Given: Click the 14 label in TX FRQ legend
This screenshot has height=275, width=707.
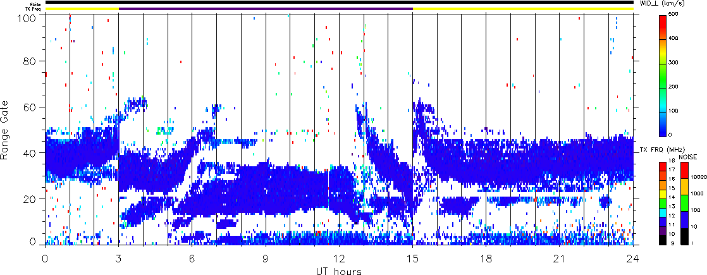Looking at the screenshot, I should tap(672, 197).
